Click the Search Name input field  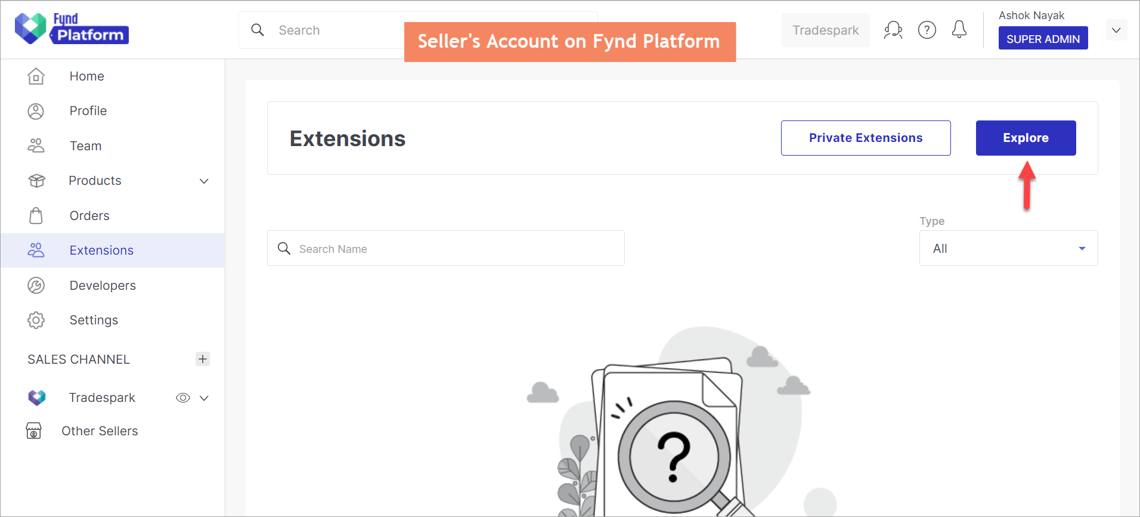pos(446,248)
